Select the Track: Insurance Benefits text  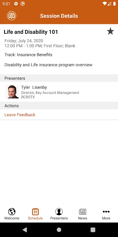[28, 55]
